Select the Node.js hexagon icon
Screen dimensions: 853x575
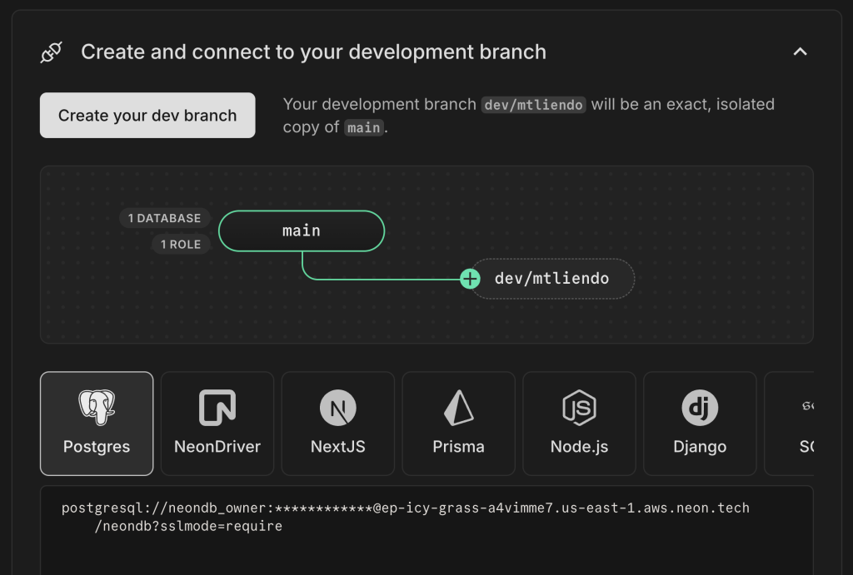click(x=579, y=408)
